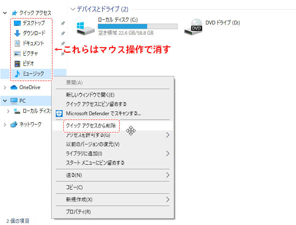Screen dimensions: 296x225
Task: Click the Videos filmstrip icon
Action: pos(17,64)
